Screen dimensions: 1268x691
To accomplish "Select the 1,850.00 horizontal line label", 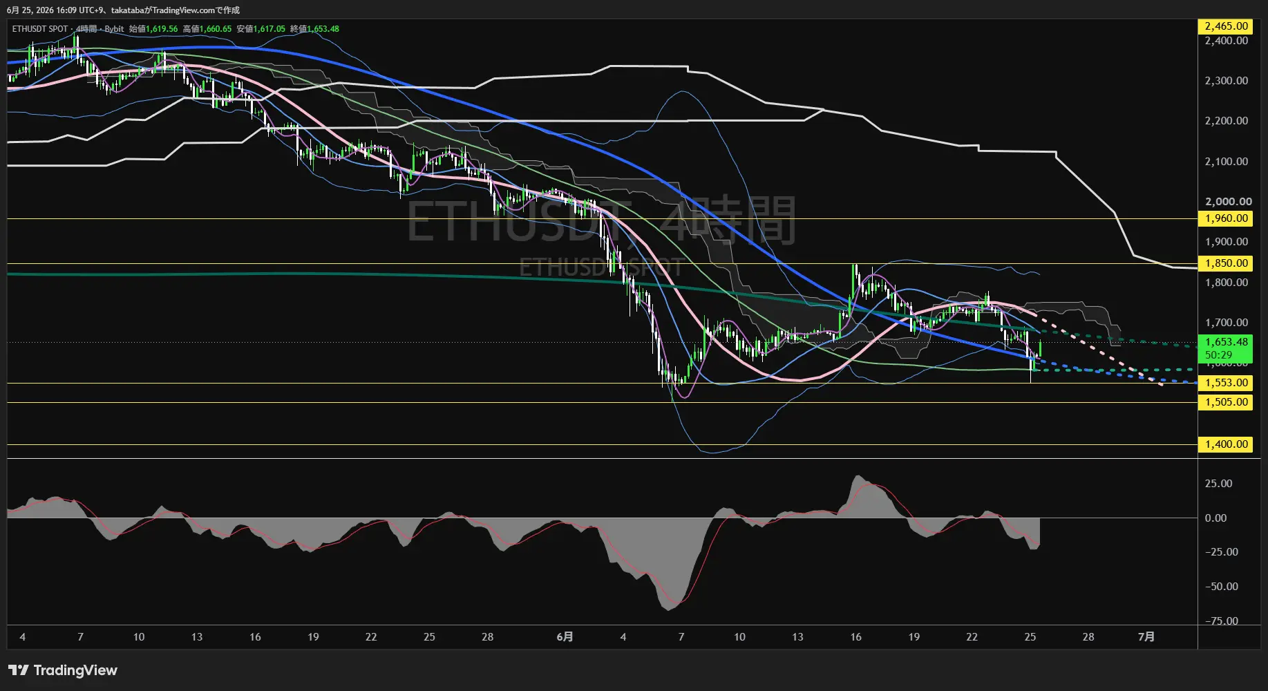I will click(x=1226, y=263).
